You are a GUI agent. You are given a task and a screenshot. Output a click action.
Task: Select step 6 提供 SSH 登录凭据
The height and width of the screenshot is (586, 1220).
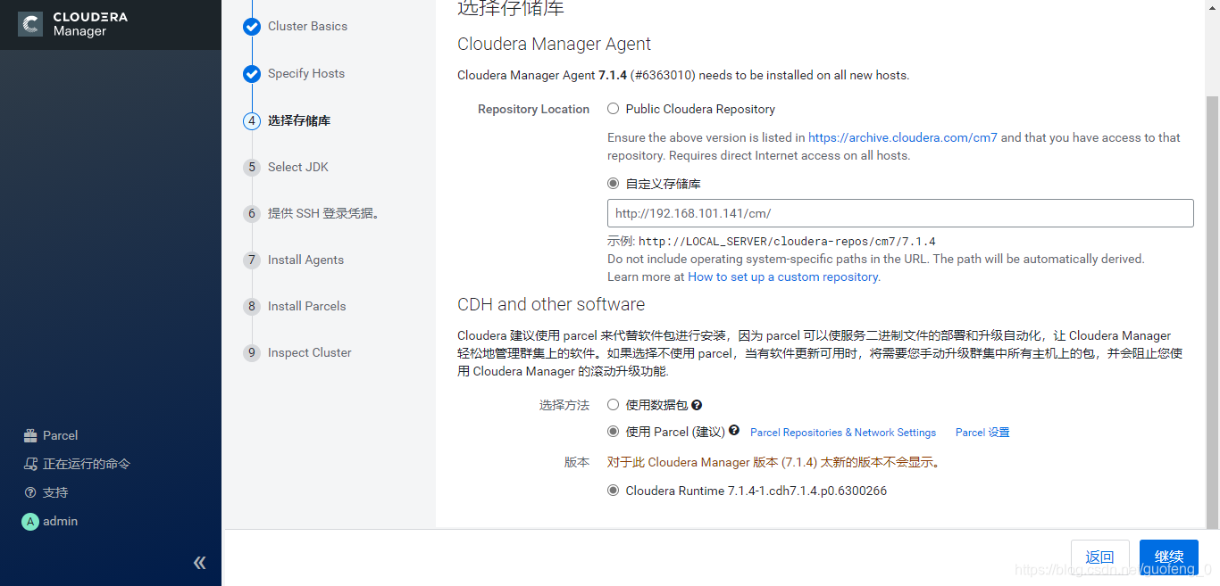click(x=323, y=213)
